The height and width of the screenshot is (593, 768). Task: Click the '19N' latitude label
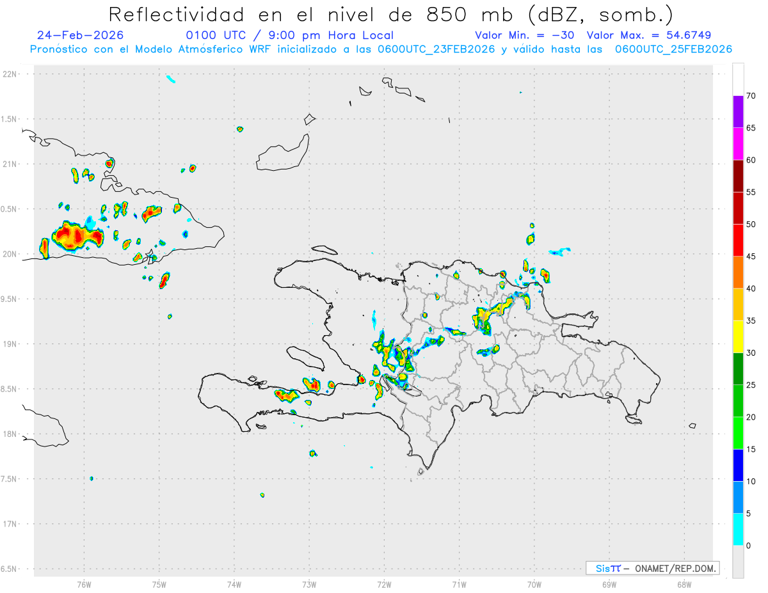point(11,344)
